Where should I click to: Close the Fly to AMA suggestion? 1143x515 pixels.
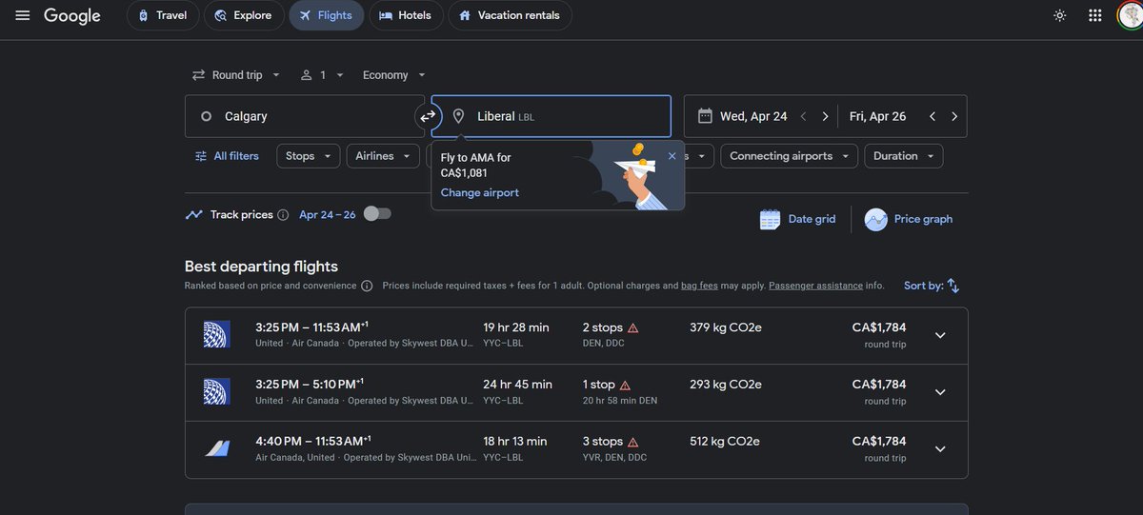[x=672, y=155]
